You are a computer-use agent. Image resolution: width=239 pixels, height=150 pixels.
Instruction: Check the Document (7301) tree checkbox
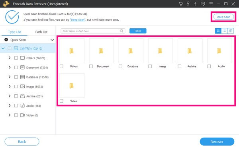tap(16, 67)
